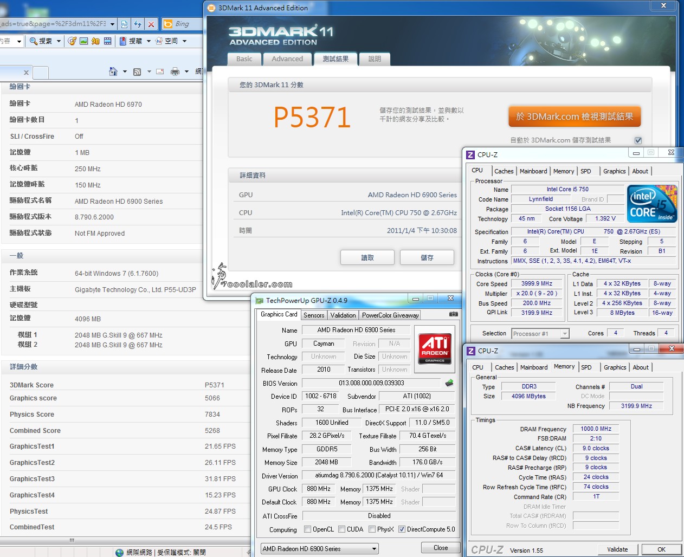Click the read mail envelope icon

coord(160,72)
